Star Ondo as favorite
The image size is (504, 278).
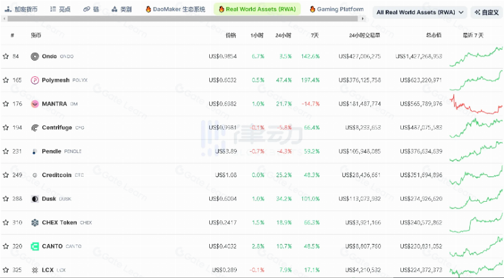click(5, 56)
